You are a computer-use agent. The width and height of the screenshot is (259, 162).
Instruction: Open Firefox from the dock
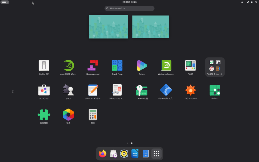[102, 154]
